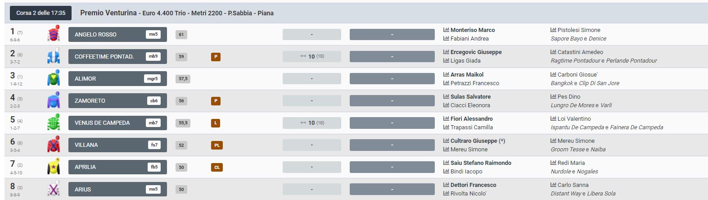Click stats icon beside Dettori Francesco
The height and width of the screenshot is (200, 708).
[446, 185]
